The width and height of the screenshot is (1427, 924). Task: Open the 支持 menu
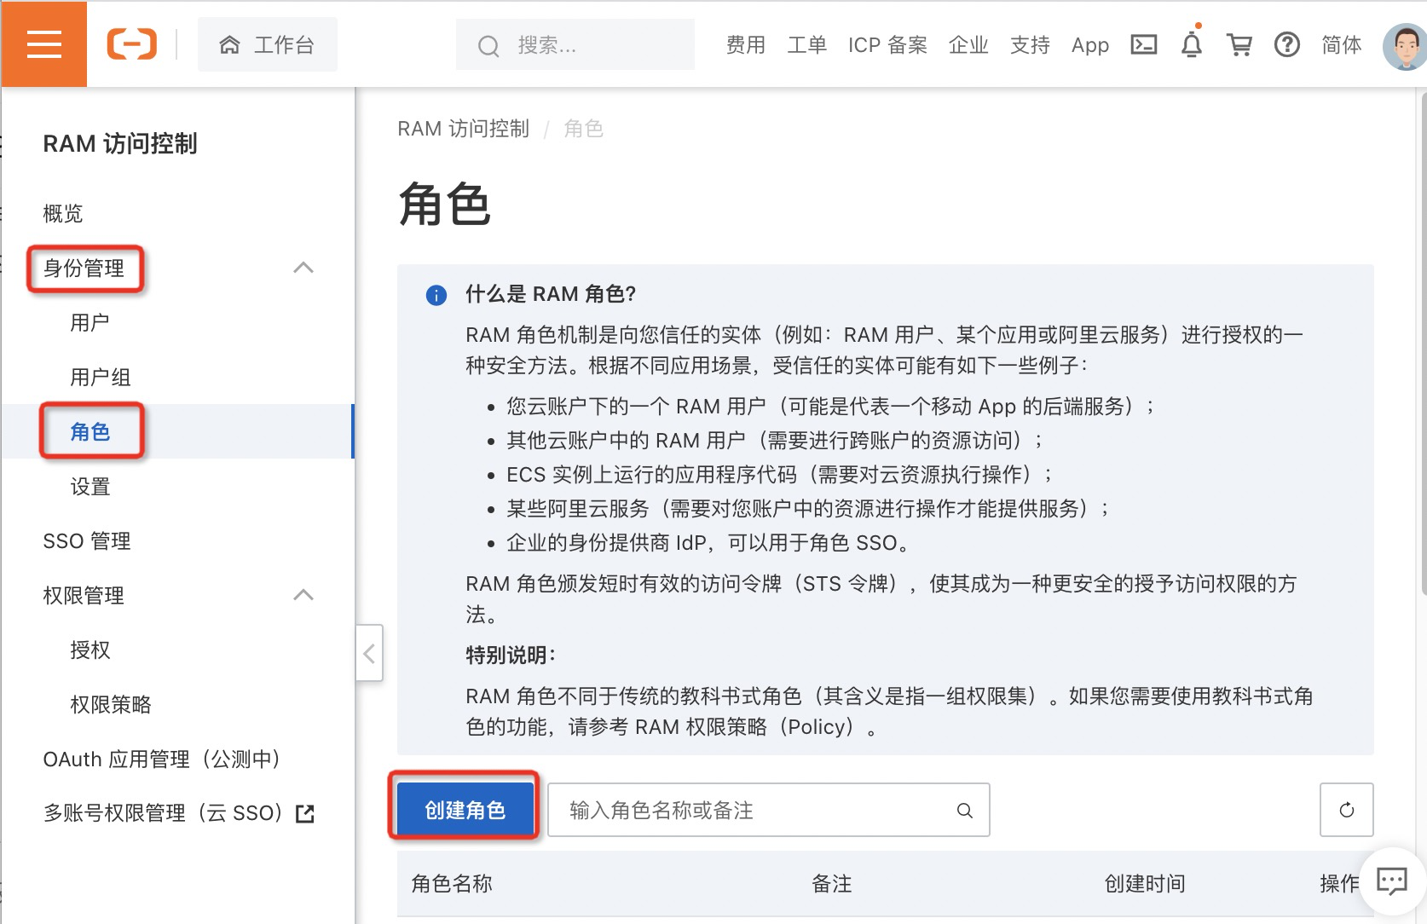pyautogui.click(x=1031, y=44)
